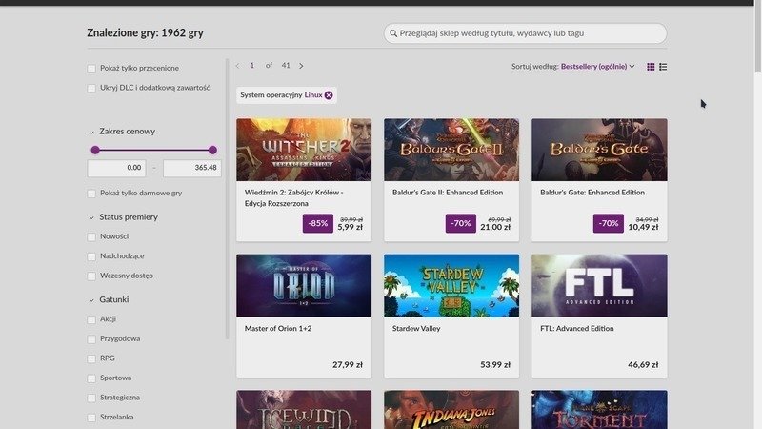The height and width of the screenshot is (429, 762).
Task: Click the 21,00 zł price
Action: tap(495, 227)
